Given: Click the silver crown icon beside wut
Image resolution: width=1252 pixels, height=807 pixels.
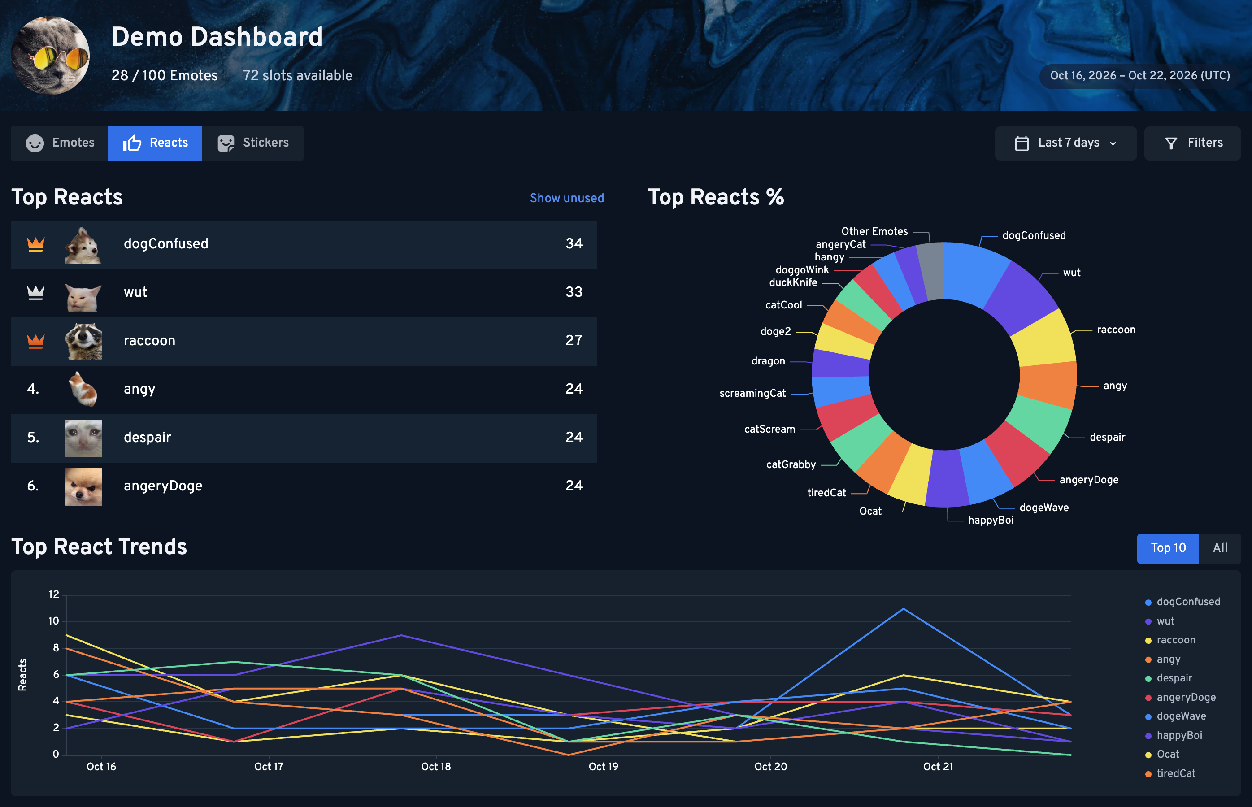Looking at the screenshot, I should pyautogui.click(x=35, y=292).
